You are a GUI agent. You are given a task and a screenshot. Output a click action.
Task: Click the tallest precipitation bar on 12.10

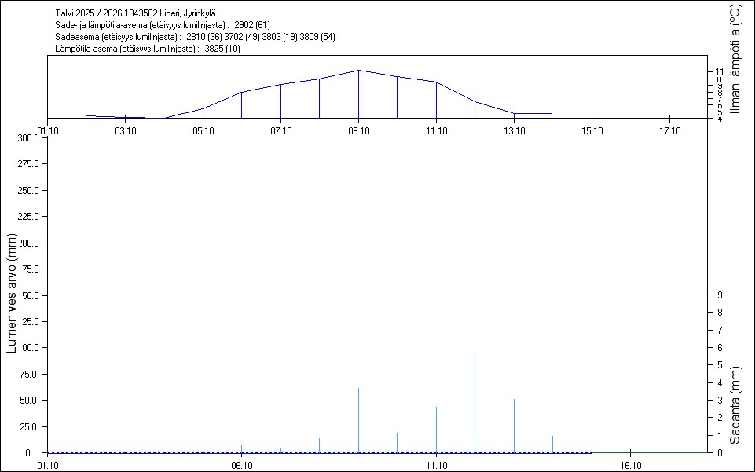(475, 401)
